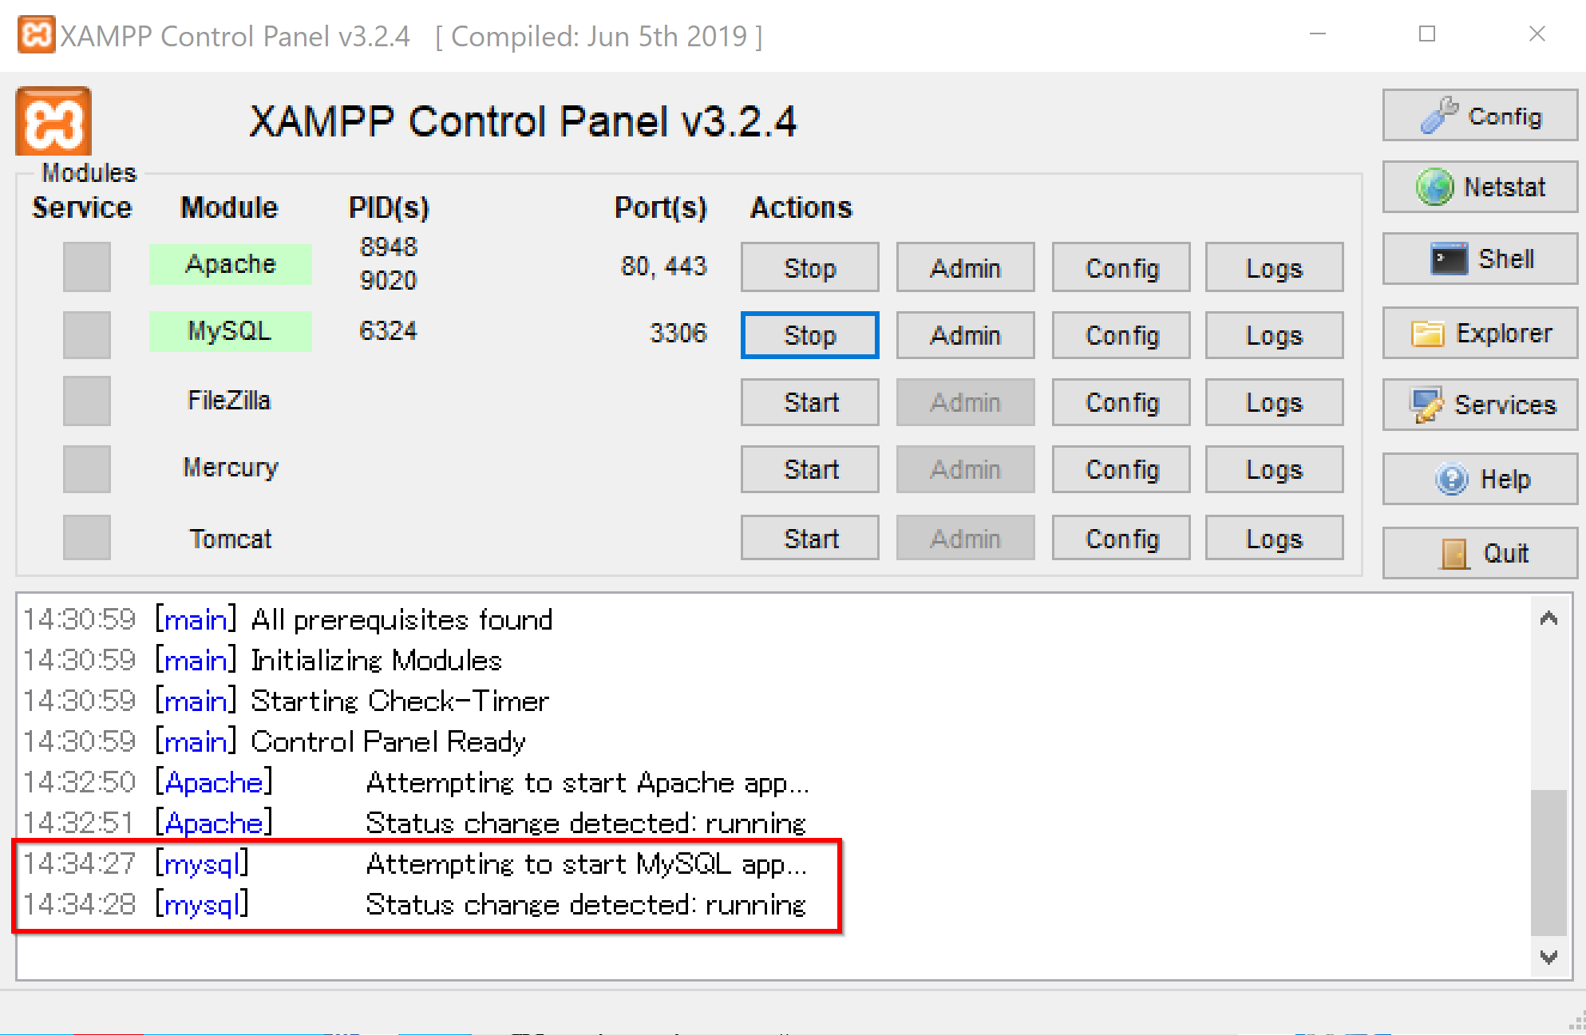The image size is (1586, 1035).
Task: Start the FileZilla module
Action: tap(809, 402)
